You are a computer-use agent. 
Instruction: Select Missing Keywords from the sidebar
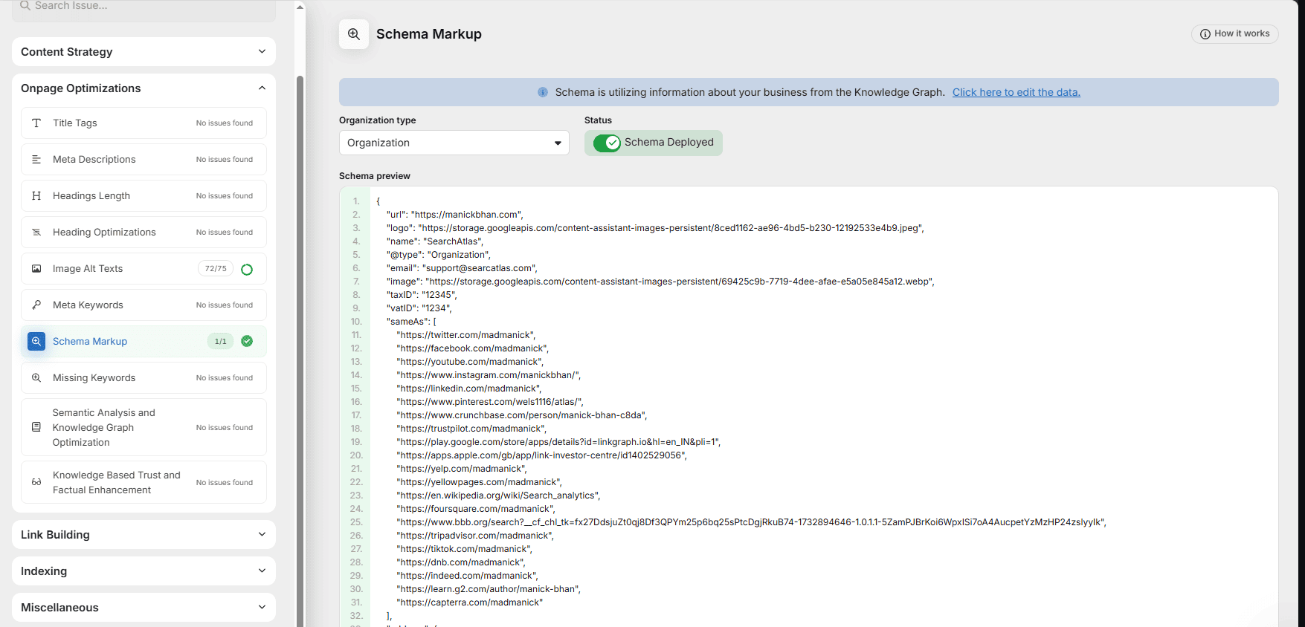94,378
